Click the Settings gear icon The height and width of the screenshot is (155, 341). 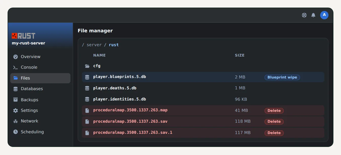(x=16, y=111)
